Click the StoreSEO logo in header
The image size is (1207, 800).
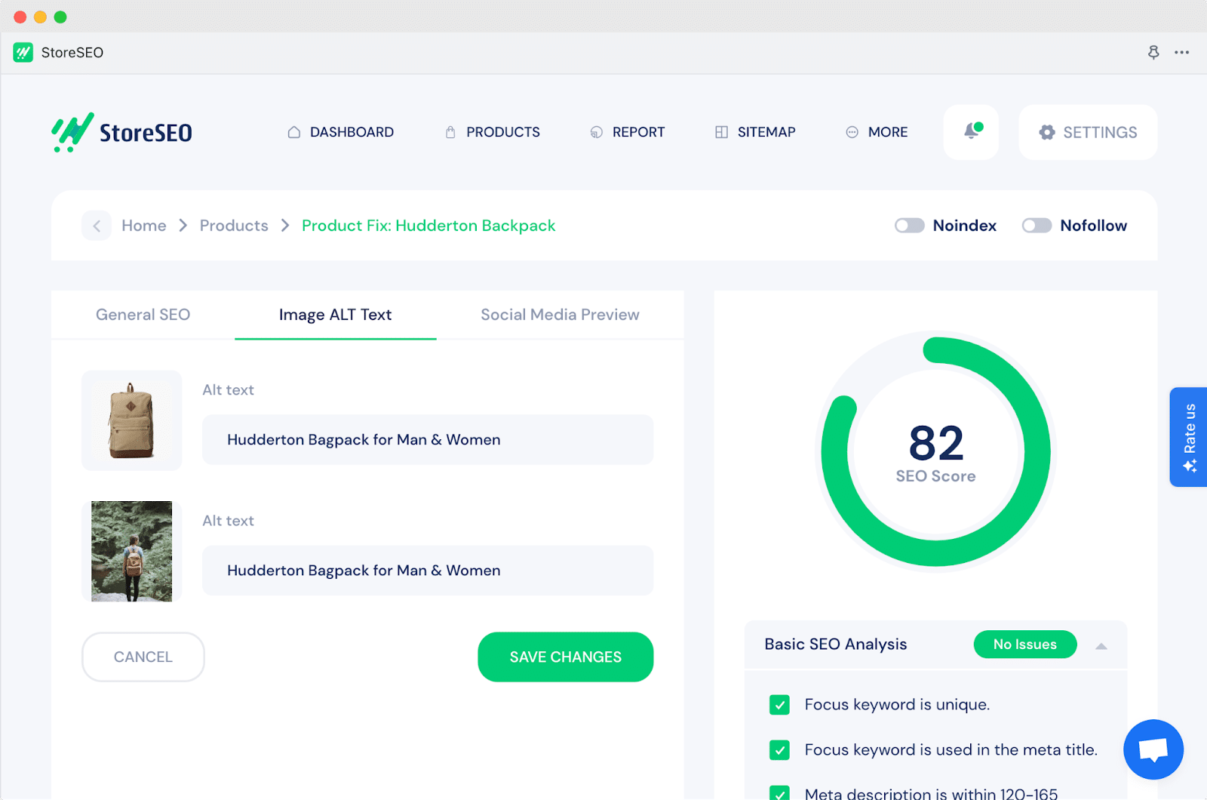pos(121,132)
